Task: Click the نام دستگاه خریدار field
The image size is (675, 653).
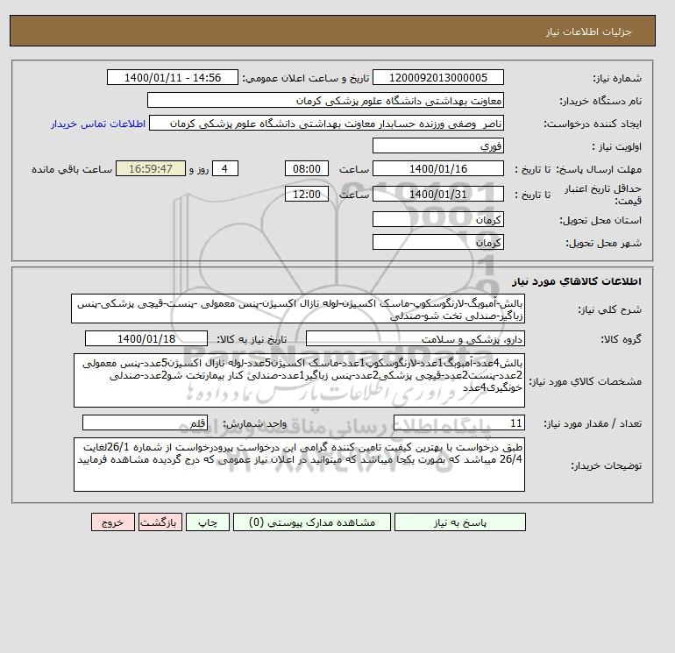Action: click(325, 100)
